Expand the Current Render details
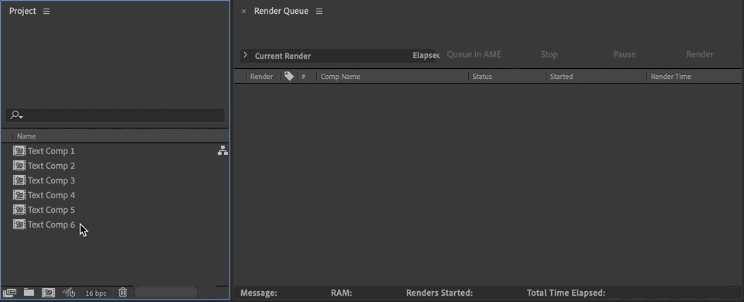The height and width of the screenshot is (302, 744). 245,55
